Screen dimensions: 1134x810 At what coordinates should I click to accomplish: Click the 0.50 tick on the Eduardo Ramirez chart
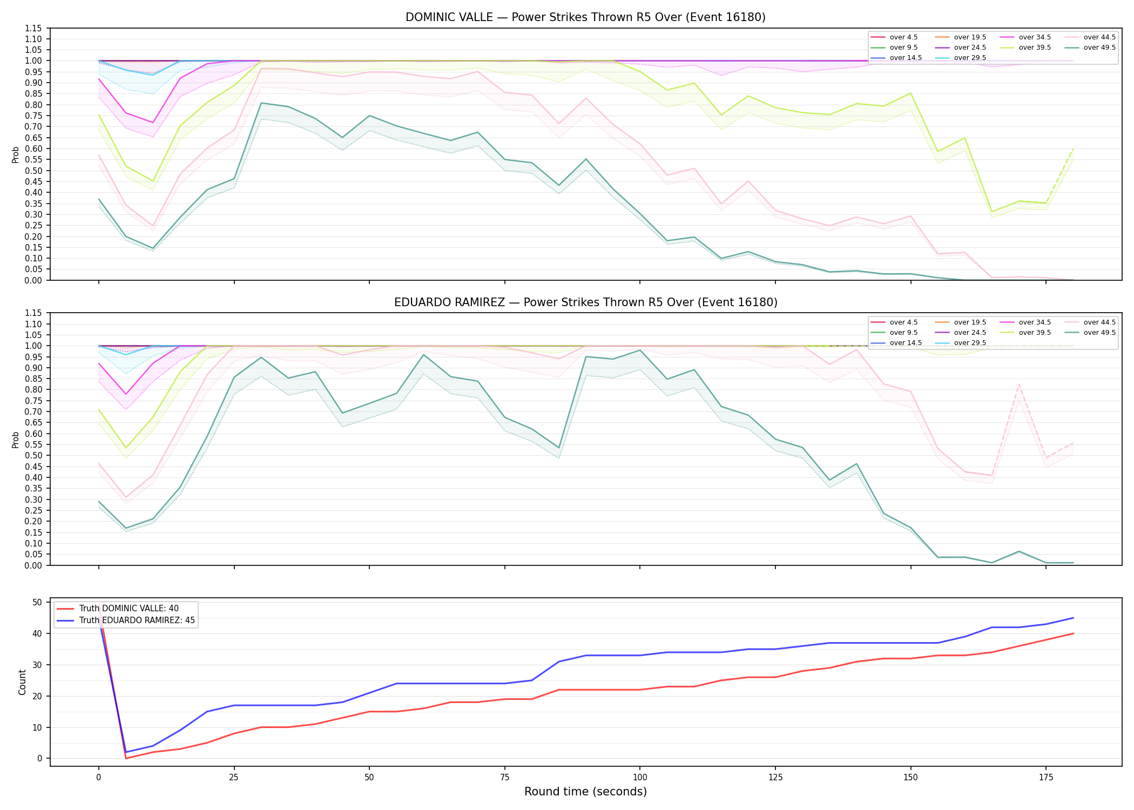[x=33, y=456]
